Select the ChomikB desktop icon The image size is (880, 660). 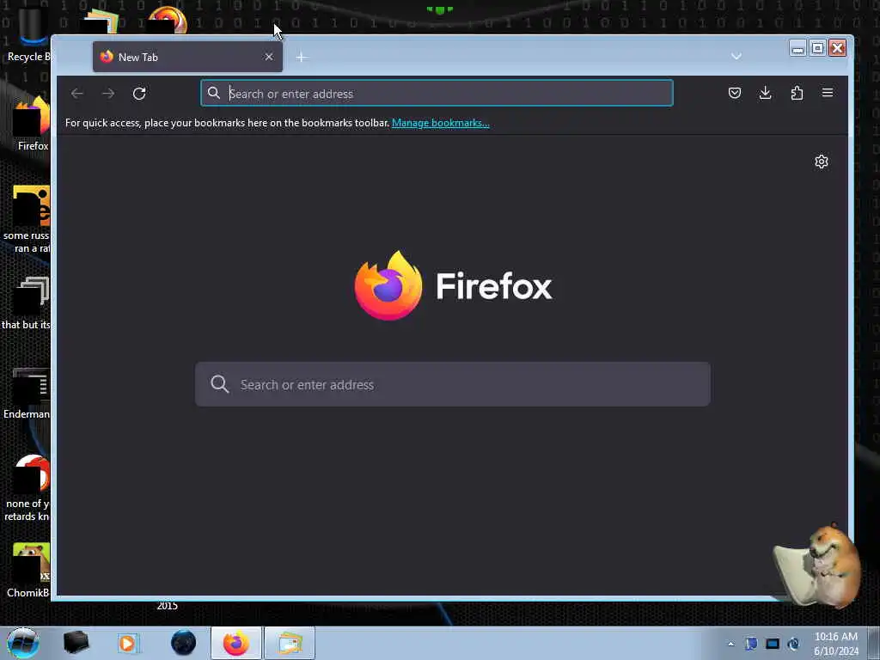[28, 570]
